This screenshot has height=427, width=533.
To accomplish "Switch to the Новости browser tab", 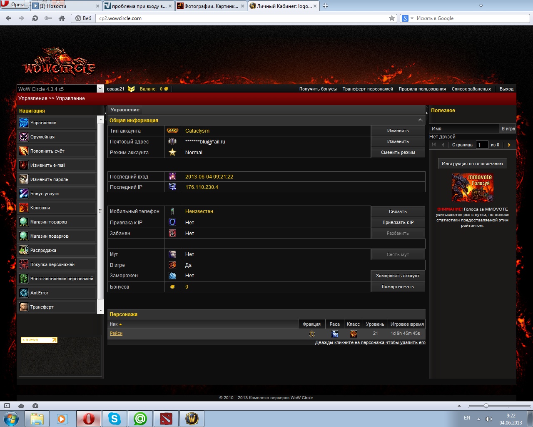I will coord(66,6).
